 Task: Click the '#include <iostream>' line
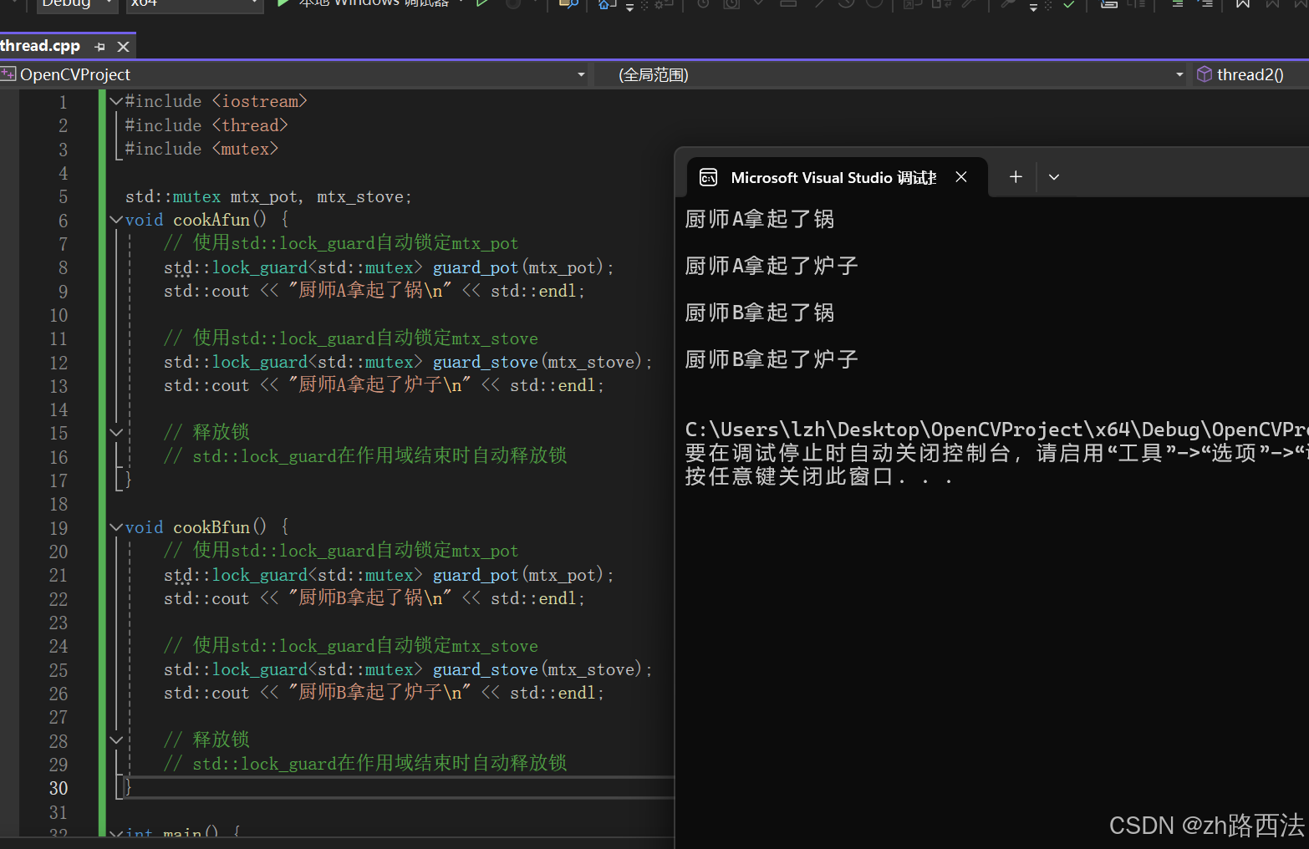pos(216,101)
